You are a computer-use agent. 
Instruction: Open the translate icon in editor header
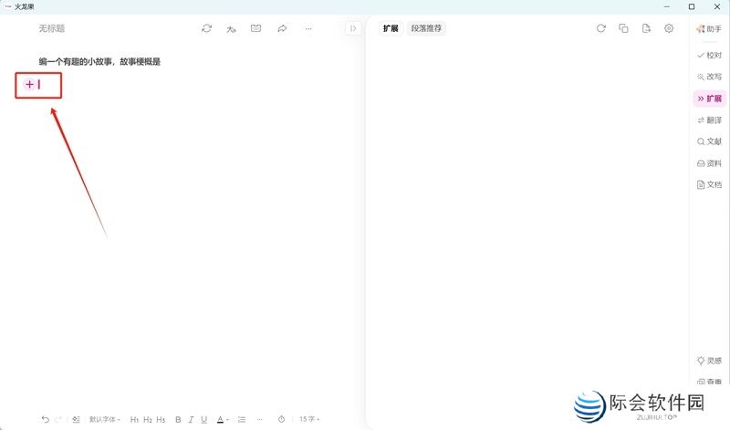(232, 28)
